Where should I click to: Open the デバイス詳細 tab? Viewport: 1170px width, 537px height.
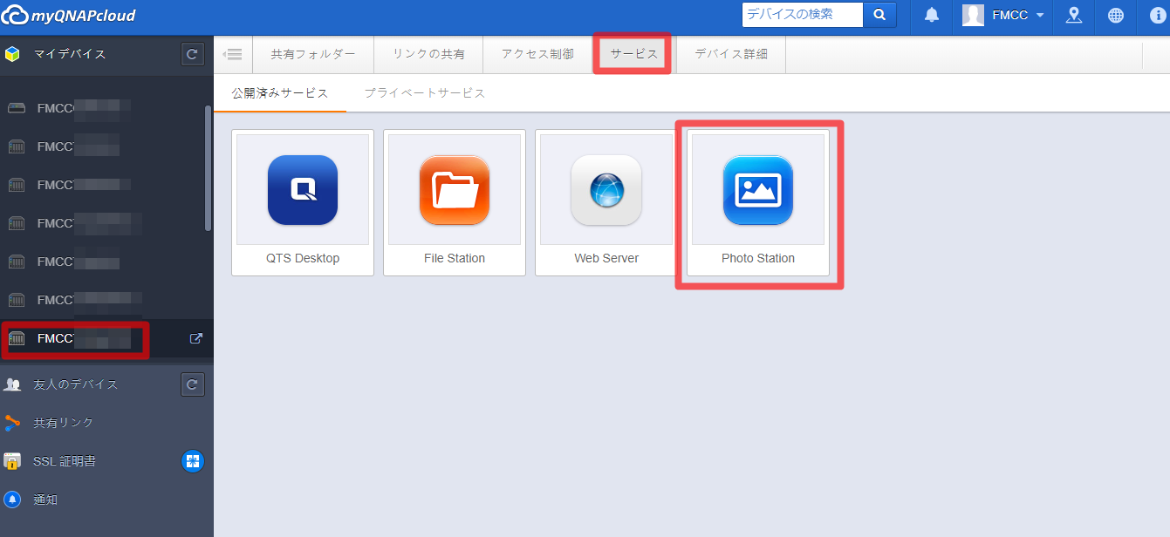(731, 54)
